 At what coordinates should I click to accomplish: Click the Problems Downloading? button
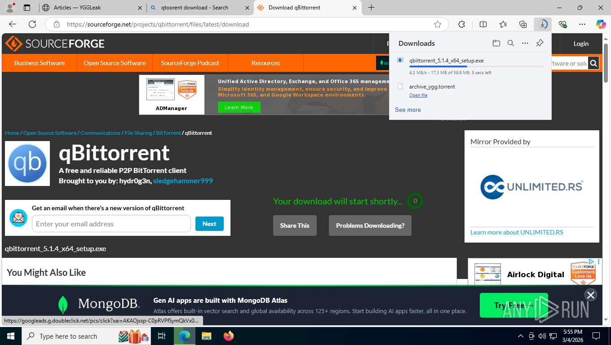click(x=370, y=226)
